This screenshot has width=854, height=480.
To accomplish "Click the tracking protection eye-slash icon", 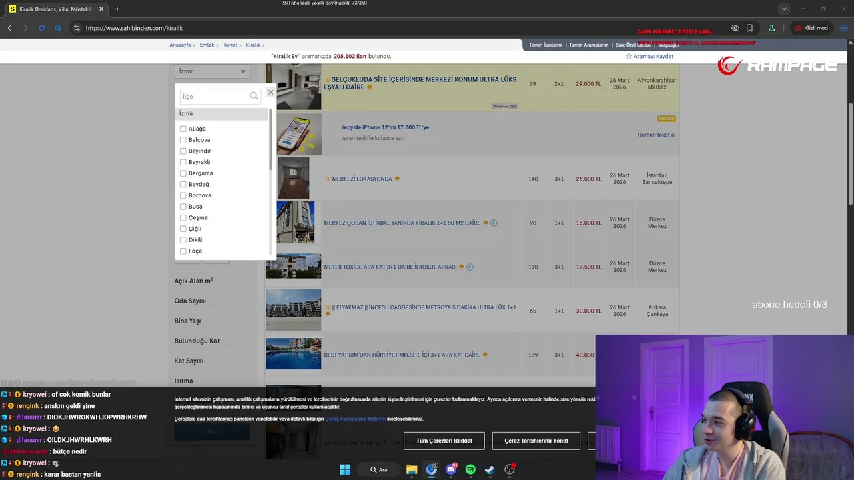I will (735, 28).
